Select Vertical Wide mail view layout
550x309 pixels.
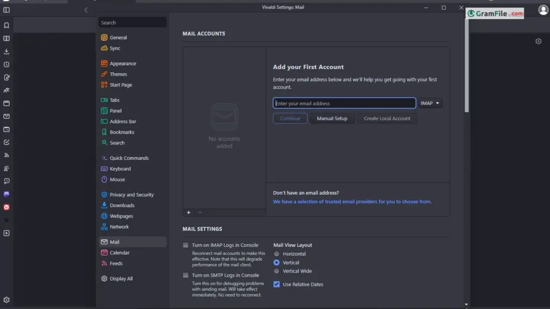[x=277, y=271]
